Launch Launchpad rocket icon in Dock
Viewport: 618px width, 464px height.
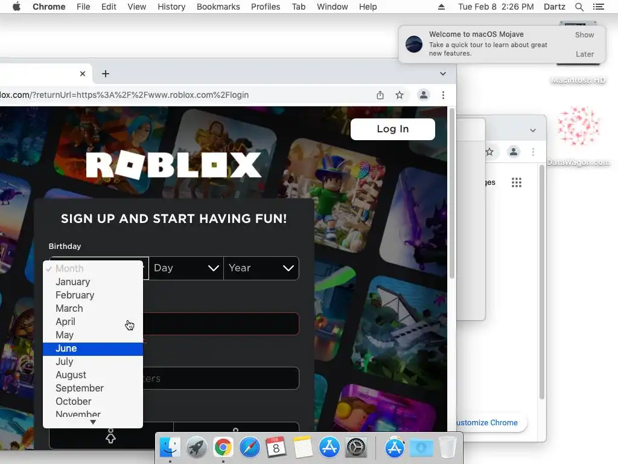click(196, 448)
